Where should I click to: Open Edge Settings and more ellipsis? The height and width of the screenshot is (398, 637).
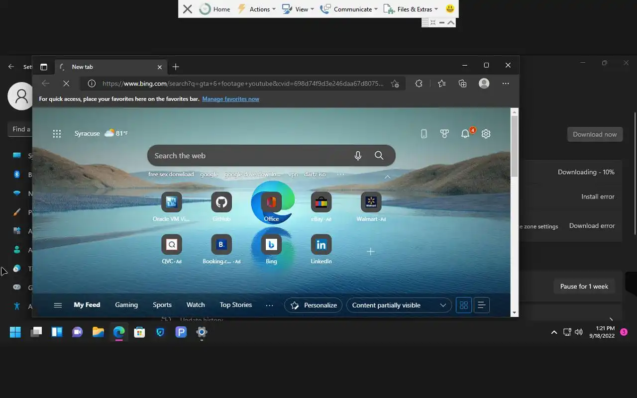click(506, 84)
